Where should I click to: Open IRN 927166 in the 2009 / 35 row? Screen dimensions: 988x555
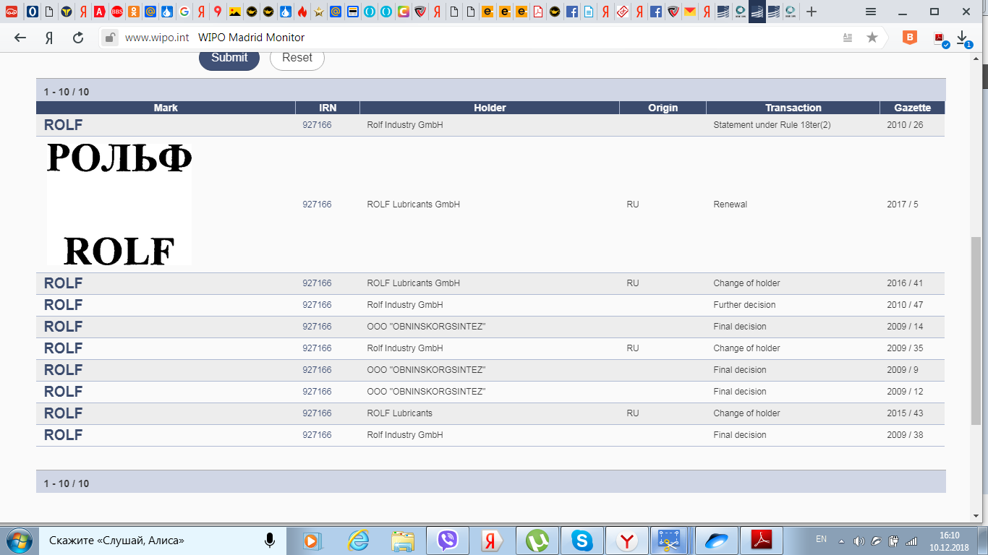point(317,348)
